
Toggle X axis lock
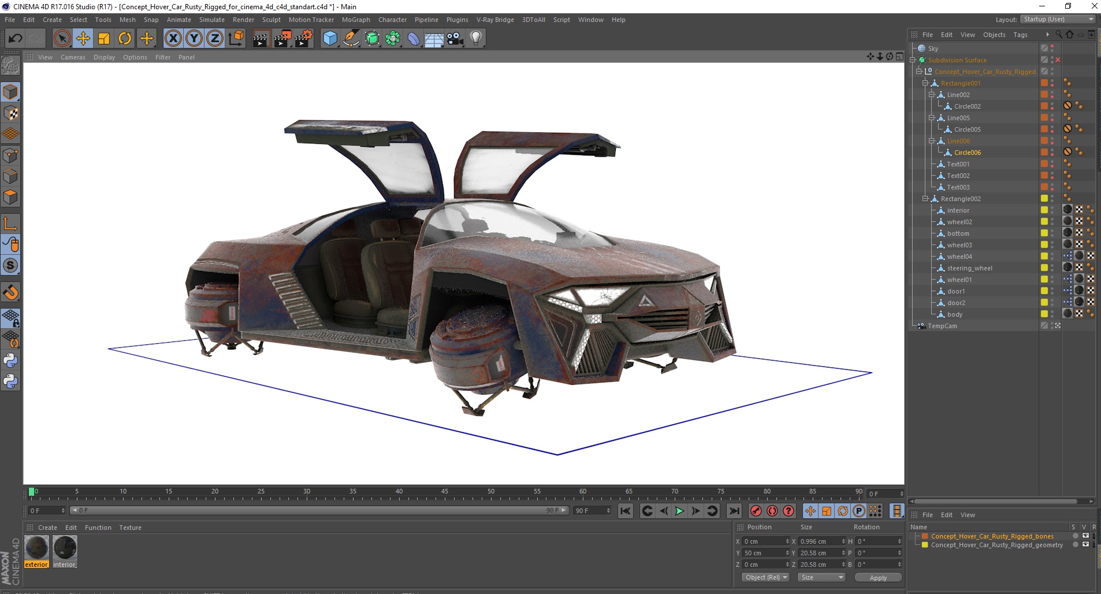coord(173,39)
